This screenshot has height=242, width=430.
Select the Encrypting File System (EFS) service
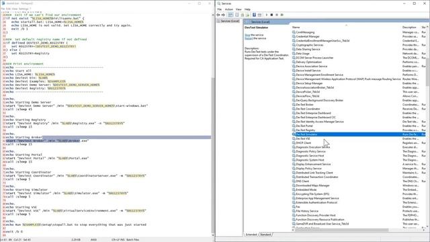(x=312, y=194)
